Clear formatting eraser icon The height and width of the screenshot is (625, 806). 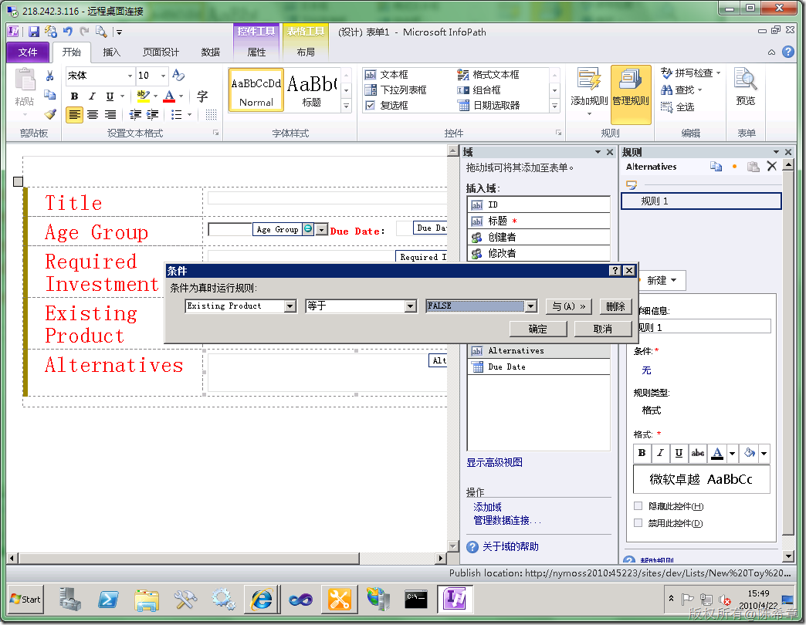(x=178, y=76)
